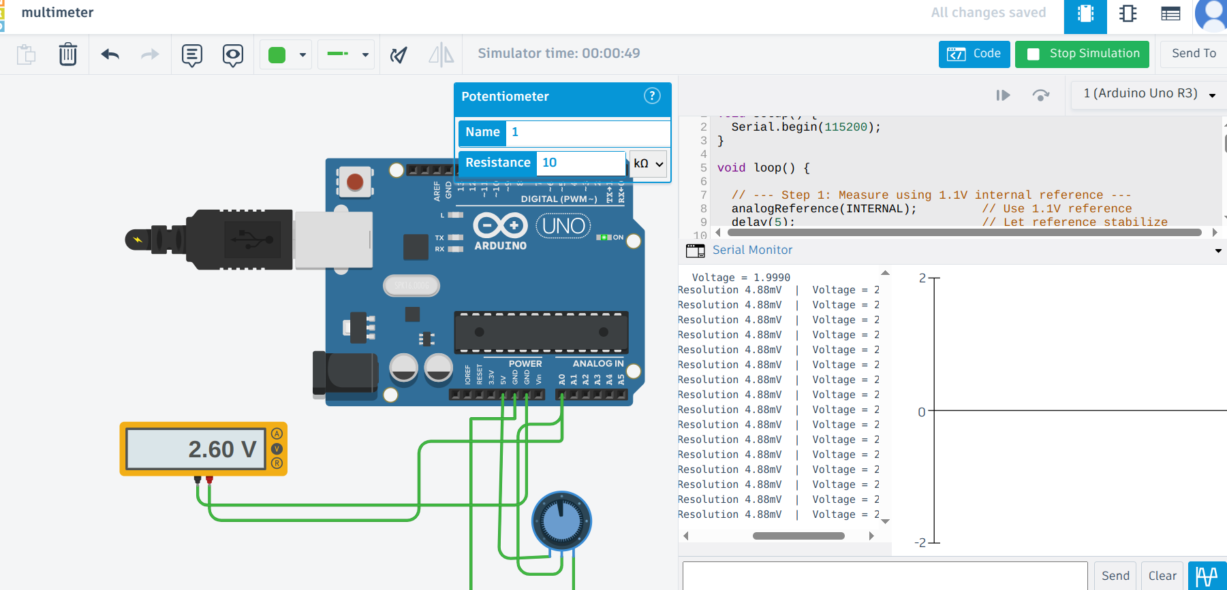
Task: Open the Arduino Uno R3 board selector
Action: click(x=1149, y=94)
